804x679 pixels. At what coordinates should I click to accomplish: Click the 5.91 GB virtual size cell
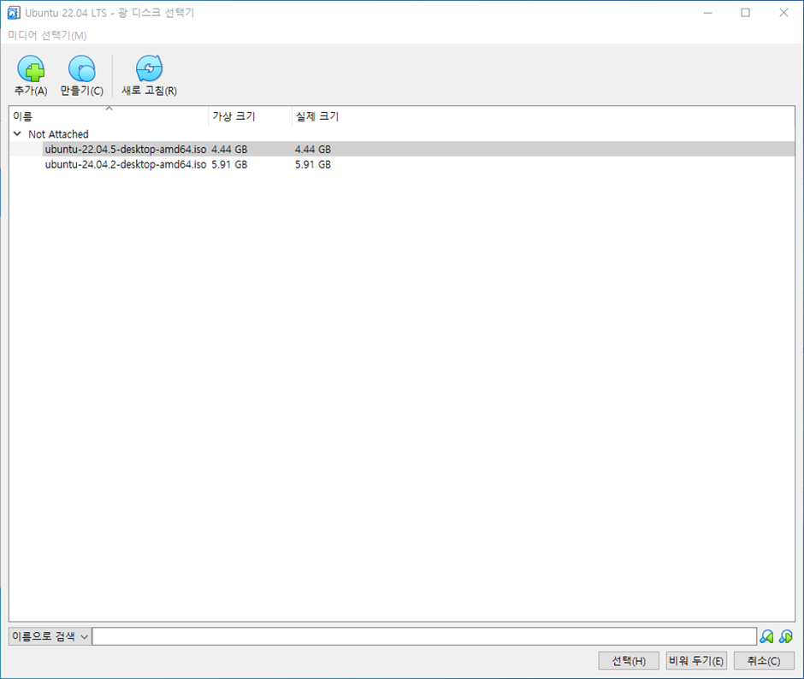(x=229, y=165)
